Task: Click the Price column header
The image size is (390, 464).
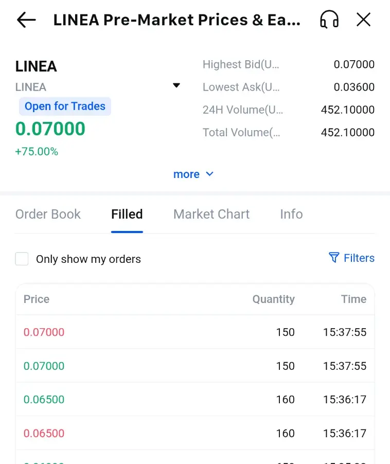Action: click(x=37, y=299)
